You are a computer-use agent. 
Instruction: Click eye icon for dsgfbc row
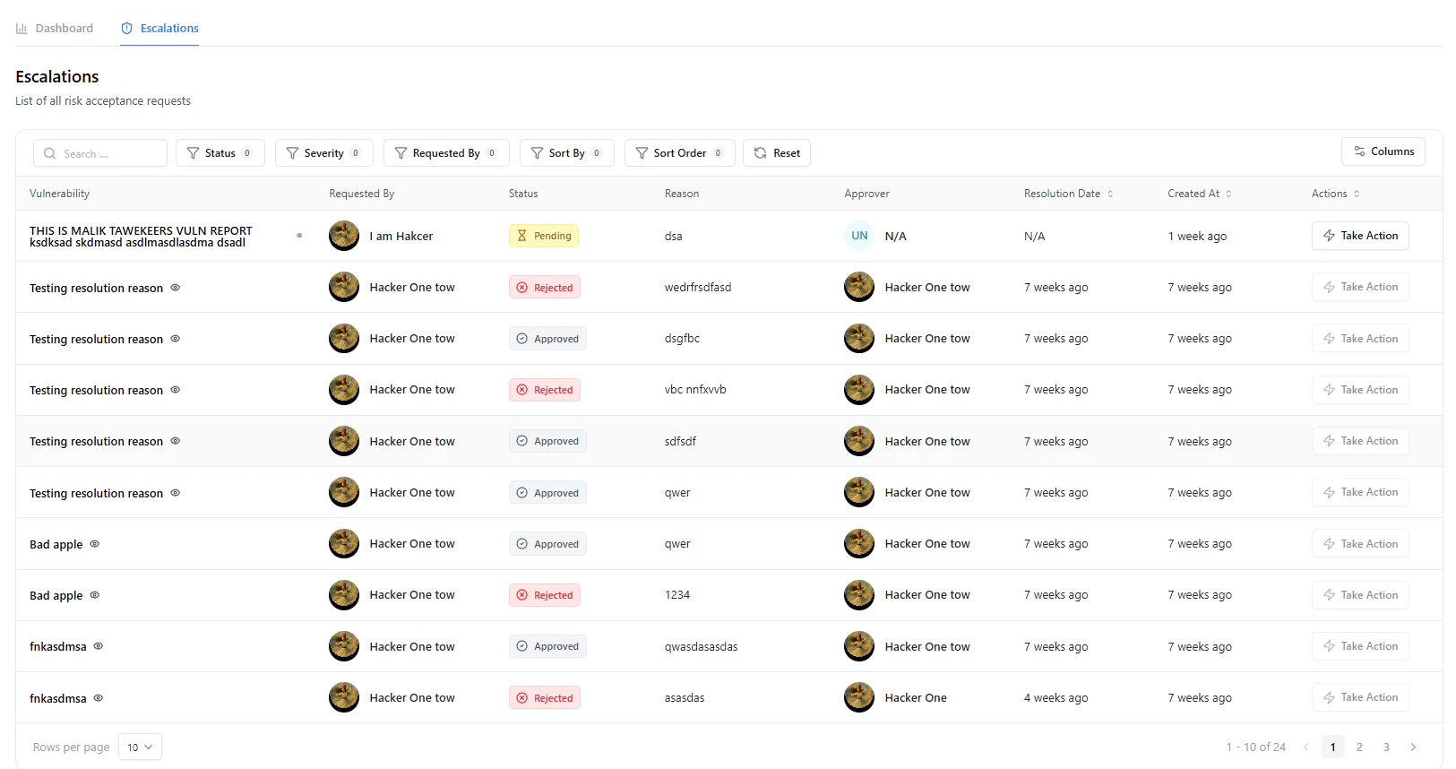176,339
